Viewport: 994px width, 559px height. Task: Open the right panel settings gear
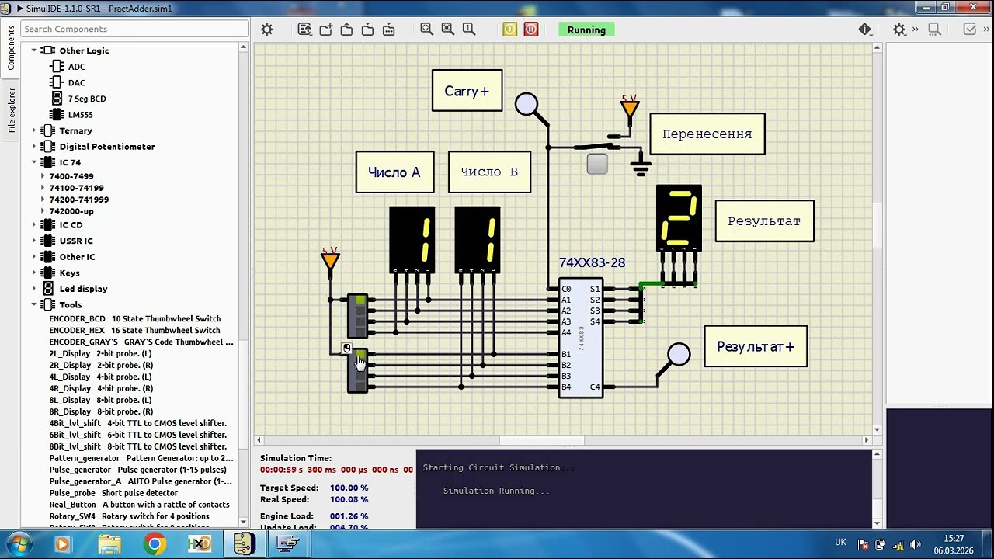click(899, 30)
